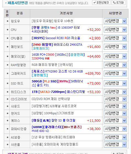Open the 500GB M.2 SSD P31 link
Viewport: 131px width, 154px height.
tap(57, 83)
